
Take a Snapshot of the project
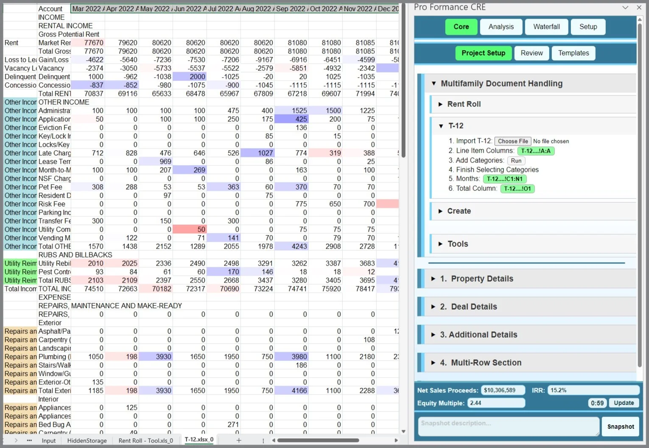(x=620, y=426)
